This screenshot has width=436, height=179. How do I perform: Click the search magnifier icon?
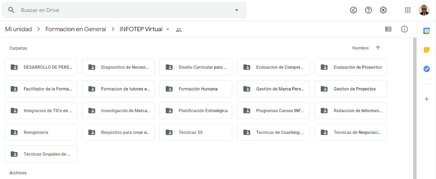pos(11,10)
